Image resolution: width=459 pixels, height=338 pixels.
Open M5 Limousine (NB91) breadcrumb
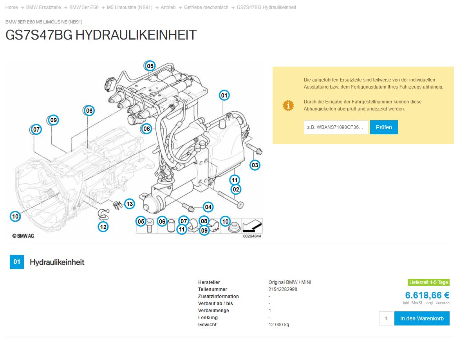(x=130, y=7)
